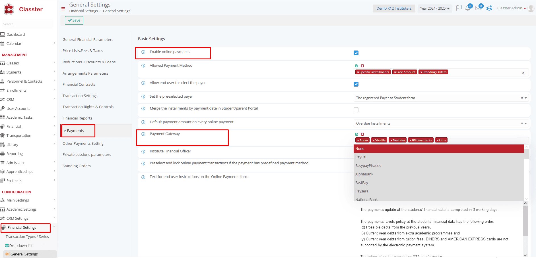
Task: Open Dashboard from sidebar
Action: 16,34
